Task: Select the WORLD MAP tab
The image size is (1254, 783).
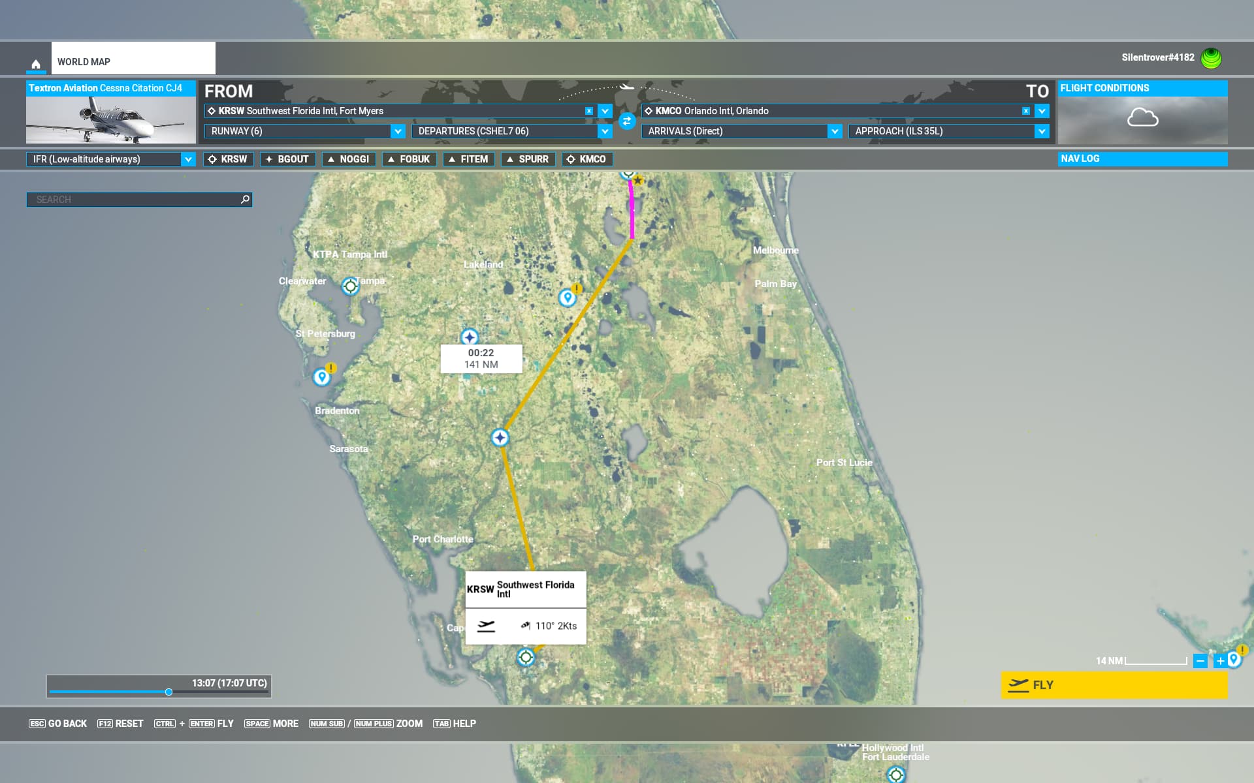Action: (x=133, y=61)
